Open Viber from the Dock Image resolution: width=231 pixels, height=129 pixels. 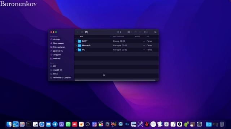(61, 124)
